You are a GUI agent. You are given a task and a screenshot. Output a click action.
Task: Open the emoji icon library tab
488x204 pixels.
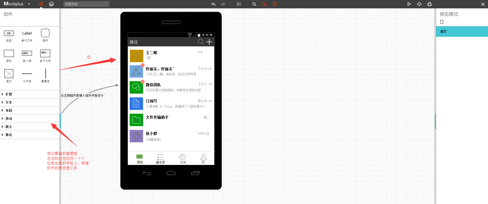(x=51, y=4)
